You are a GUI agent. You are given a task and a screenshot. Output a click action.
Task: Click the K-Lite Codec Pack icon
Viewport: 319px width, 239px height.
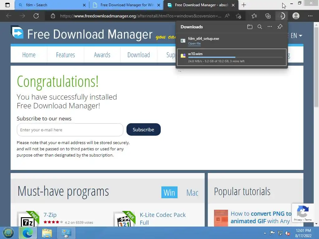(124, 219)
